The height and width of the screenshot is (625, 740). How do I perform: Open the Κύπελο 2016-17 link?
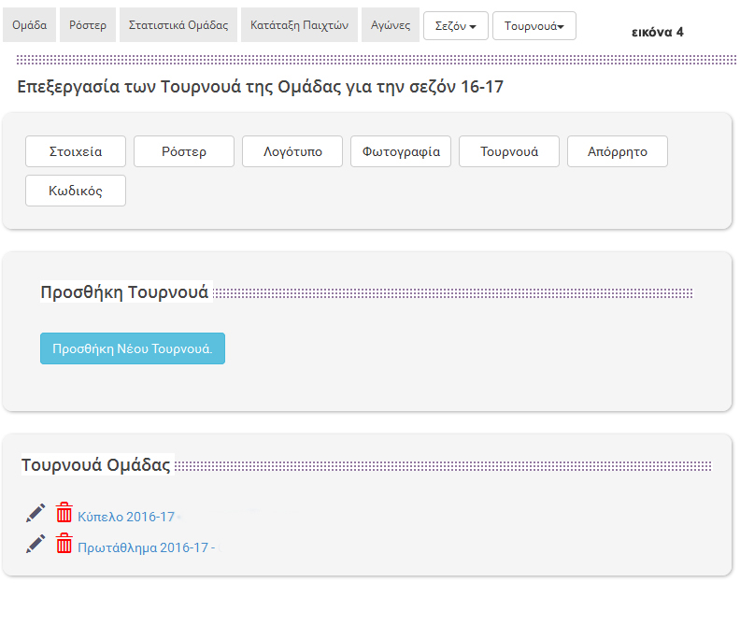(x=126, y=517)
